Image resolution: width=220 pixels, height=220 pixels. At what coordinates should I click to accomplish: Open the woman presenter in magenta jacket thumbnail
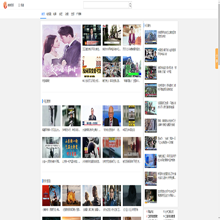132,35
